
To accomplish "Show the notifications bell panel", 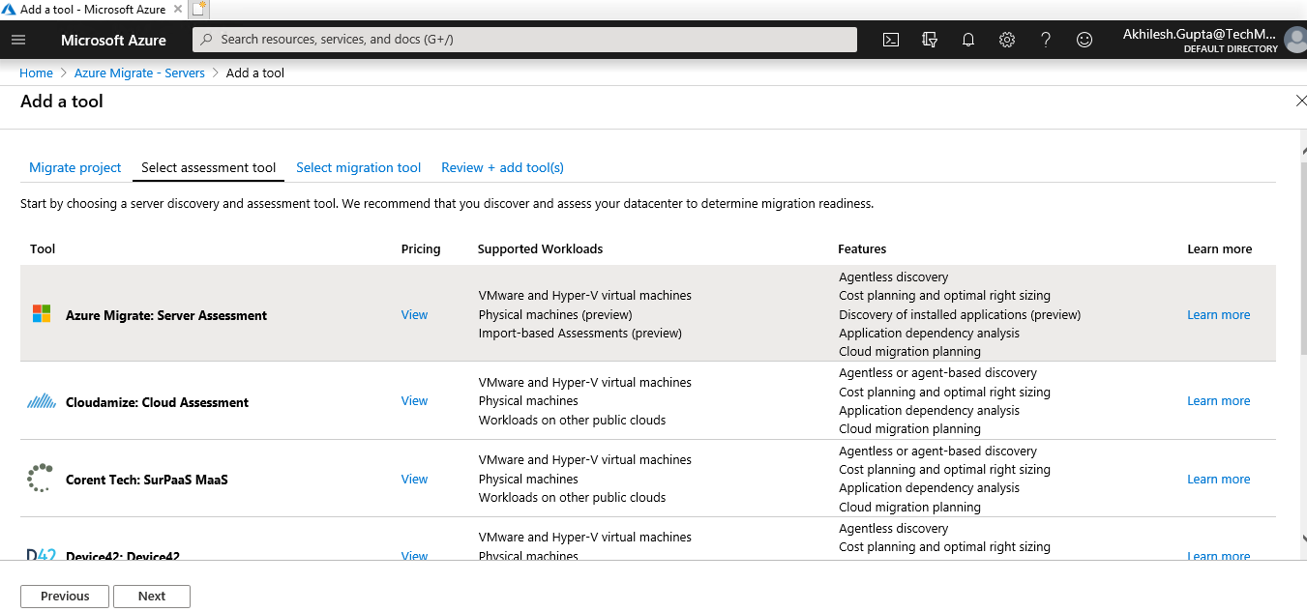I will click(x=968, y=40).
